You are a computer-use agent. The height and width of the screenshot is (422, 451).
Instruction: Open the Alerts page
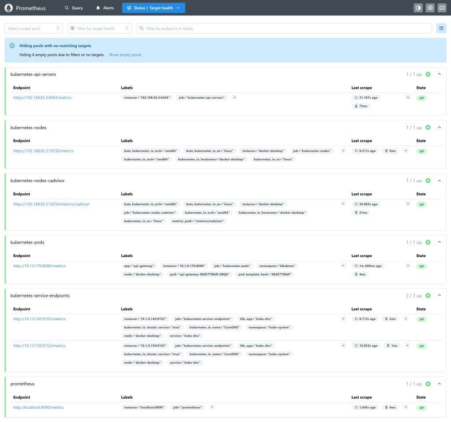click(x=105, y=8)
